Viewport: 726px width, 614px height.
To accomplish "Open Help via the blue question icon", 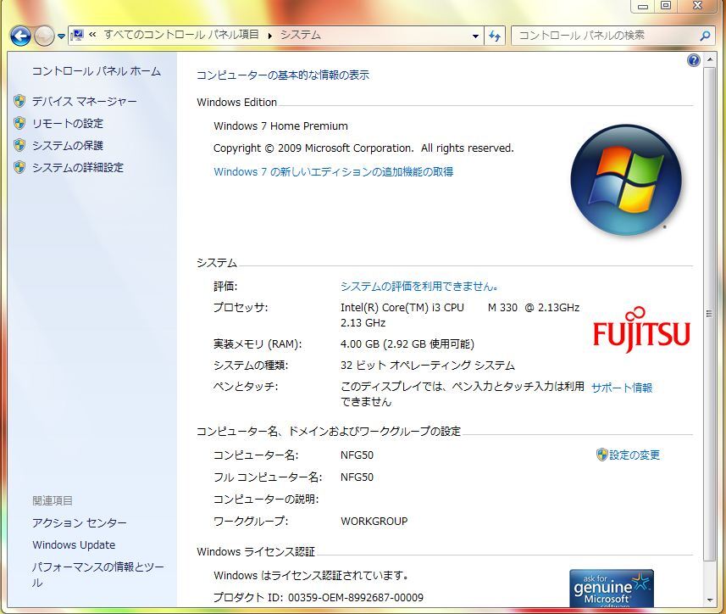I will 693,60.
